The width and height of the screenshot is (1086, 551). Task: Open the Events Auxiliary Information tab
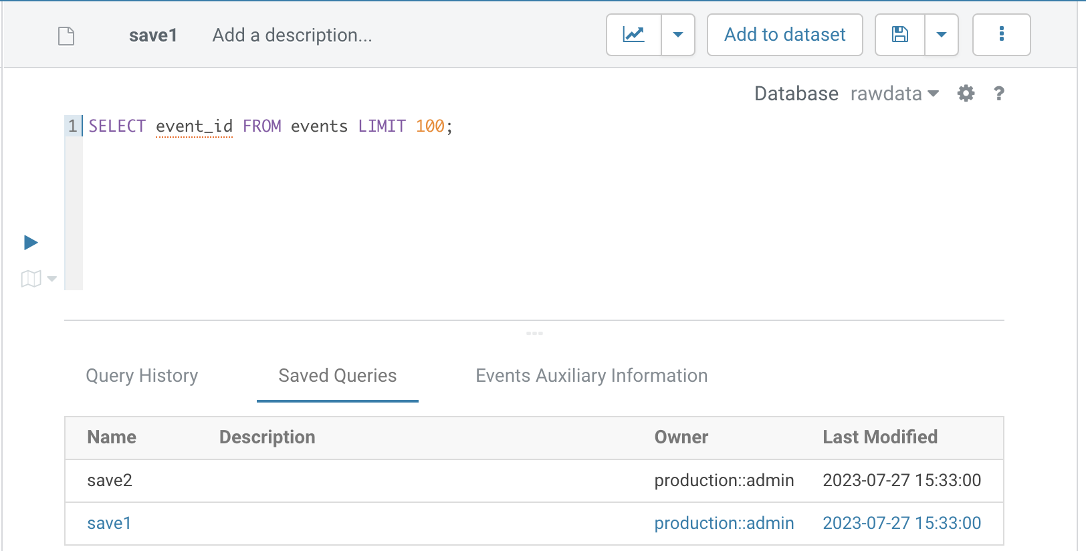(592, 376)
